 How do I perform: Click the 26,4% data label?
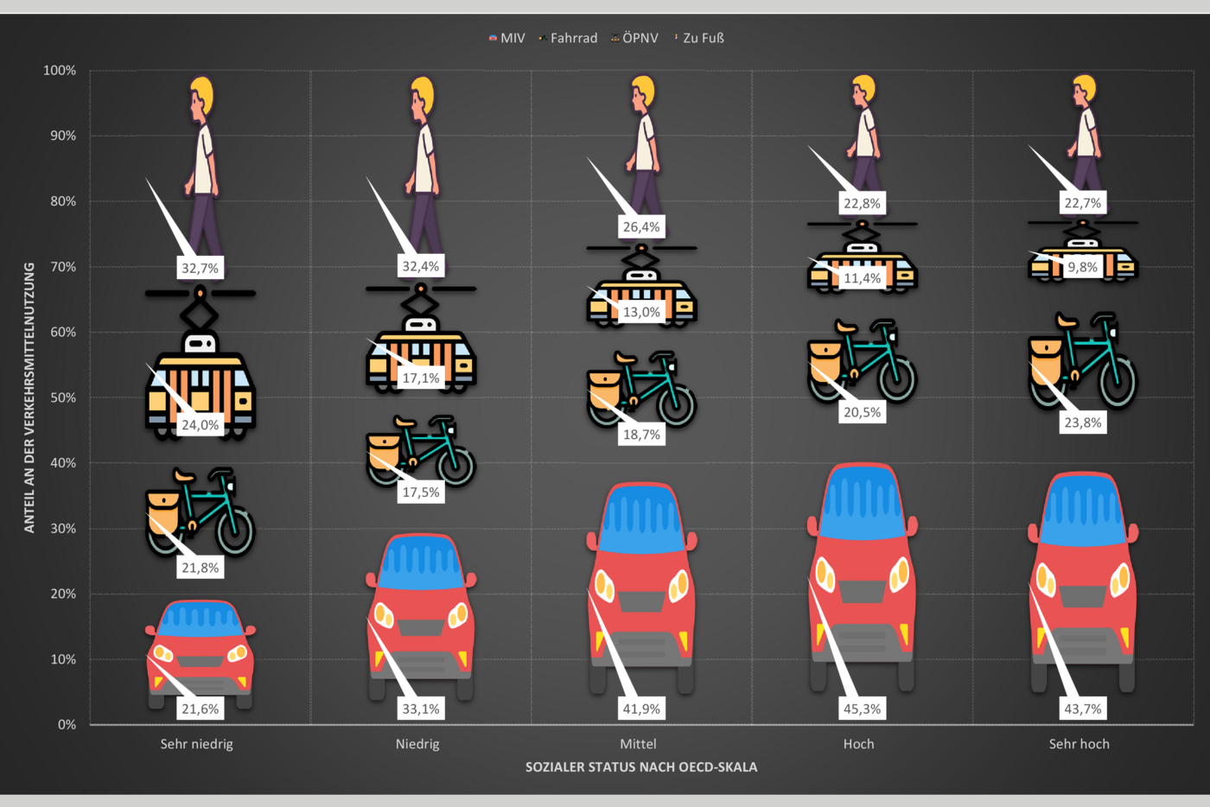pos(641,226)
